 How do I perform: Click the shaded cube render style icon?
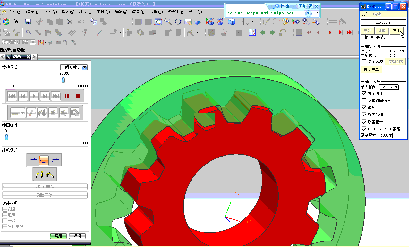pyautogui.click(x=231, y=21)
